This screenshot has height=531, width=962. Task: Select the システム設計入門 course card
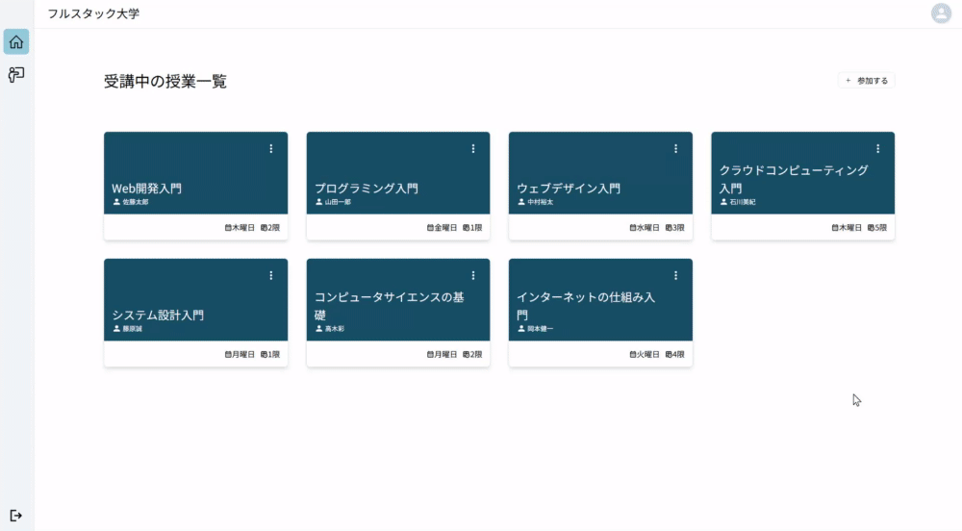(x=195, y=313)
